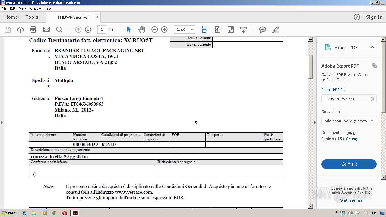Image resolution: width=386 pixels, height=217 pixels.
Task: Change the document language link
Action: [353, 139]
